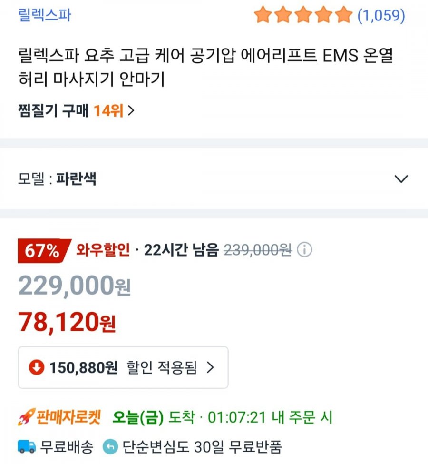The height and width of the screenshot is (464, 428).
Task: Open the 모델 파란색 option selector
Action: tap(214, 178)
